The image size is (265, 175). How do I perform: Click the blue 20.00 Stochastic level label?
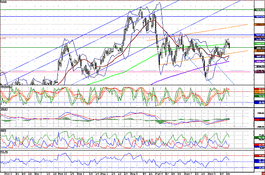[x=259, y=102]
